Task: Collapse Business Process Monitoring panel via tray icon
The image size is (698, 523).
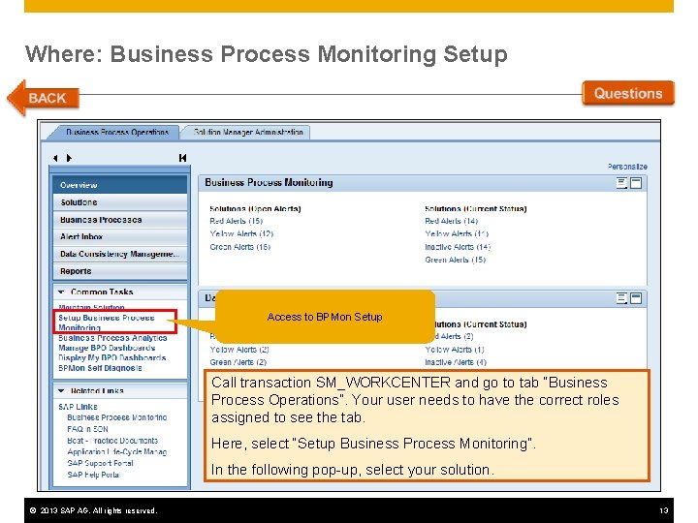Action: coord(636,183)
